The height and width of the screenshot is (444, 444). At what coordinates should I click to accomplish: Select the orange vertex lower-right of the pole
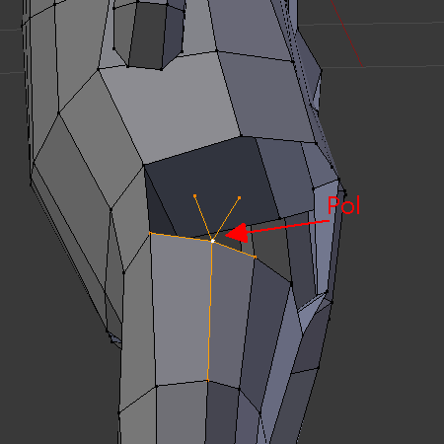pos(256,258)
